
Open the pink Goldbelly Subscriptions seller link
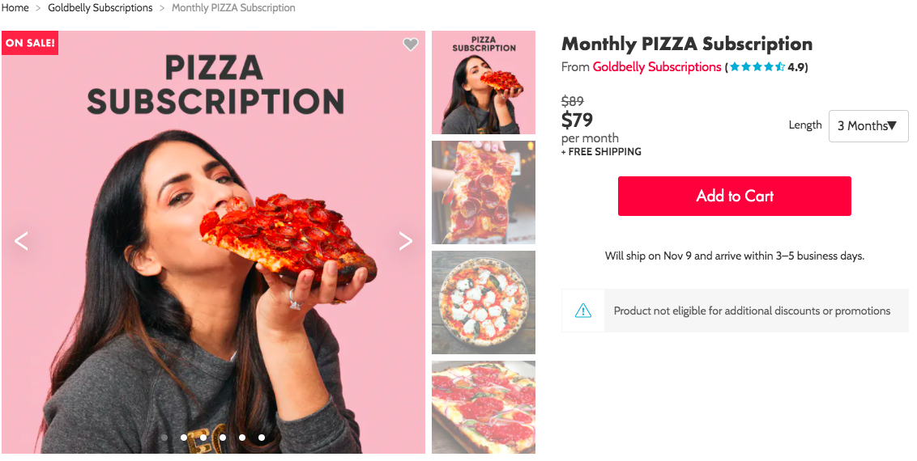[x=657, y=67]
